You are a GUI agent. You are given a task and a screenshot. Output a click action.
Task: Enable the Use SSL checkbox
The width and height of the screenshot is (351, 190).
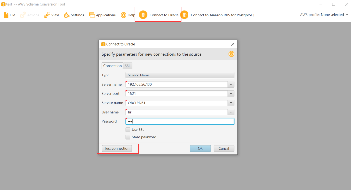pos(128,129)
